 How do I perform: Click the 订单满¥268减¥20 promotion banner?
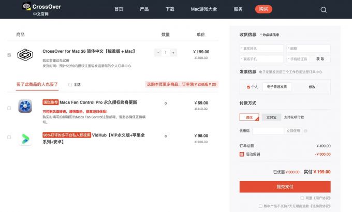click(182, 84)
